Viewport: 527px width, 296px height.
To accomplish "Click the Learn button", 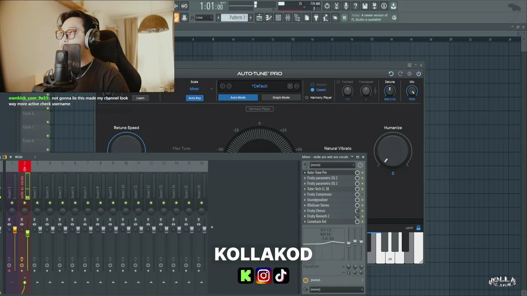I will point(140,98).
